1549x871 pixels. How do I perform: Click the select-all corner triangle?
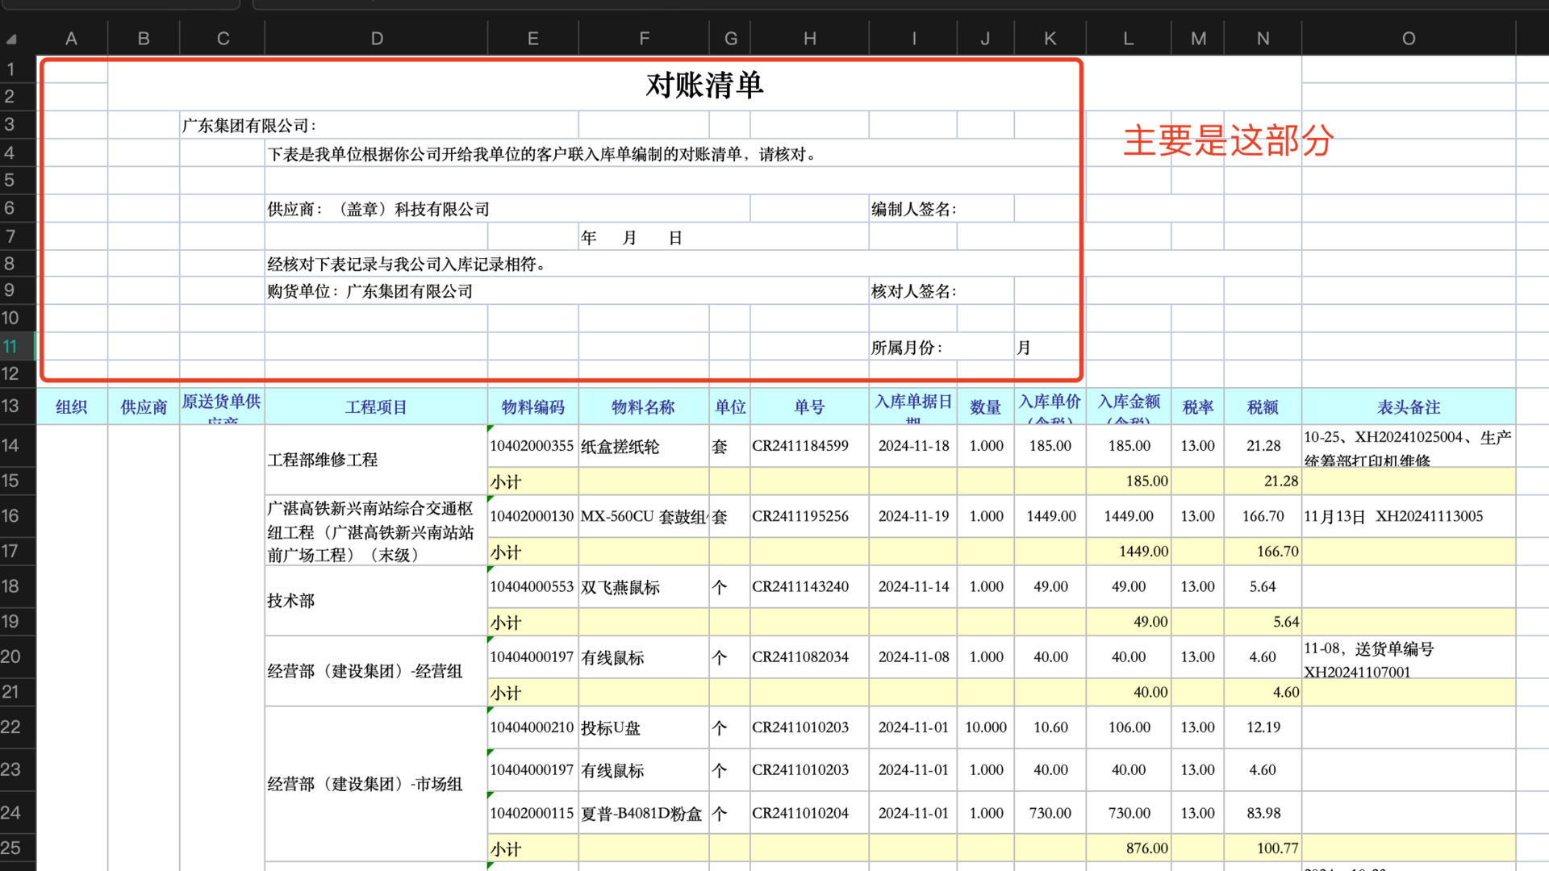coord(11,39)
